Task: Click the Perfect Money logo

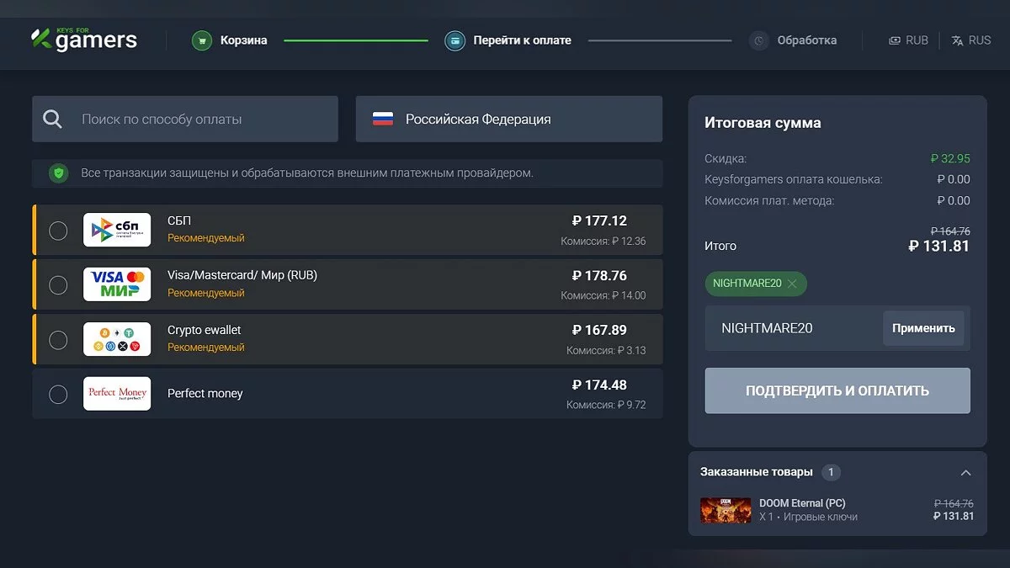Action: (x=117, y=394)
